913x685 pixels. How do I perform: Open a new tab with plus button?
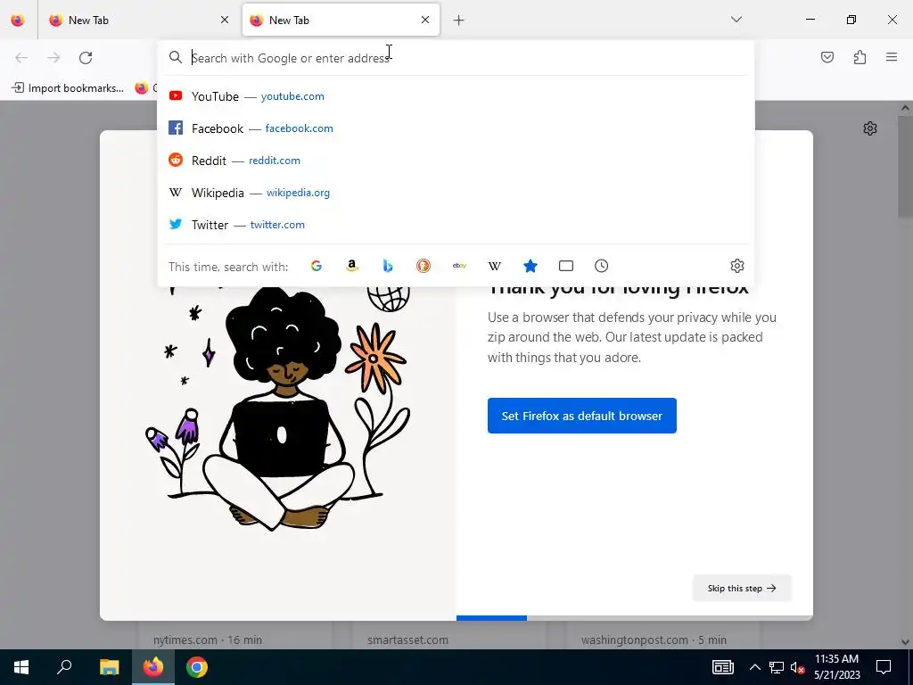click(459, 20)
